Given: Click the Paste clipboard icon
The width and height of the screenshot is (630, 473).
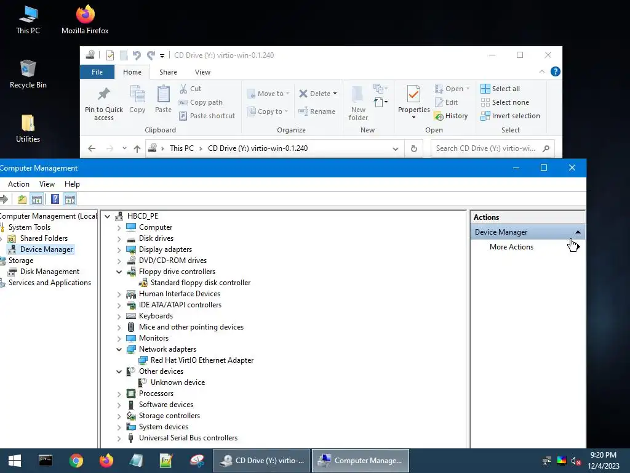Looking at the screenshot, I should pos(163,94).
